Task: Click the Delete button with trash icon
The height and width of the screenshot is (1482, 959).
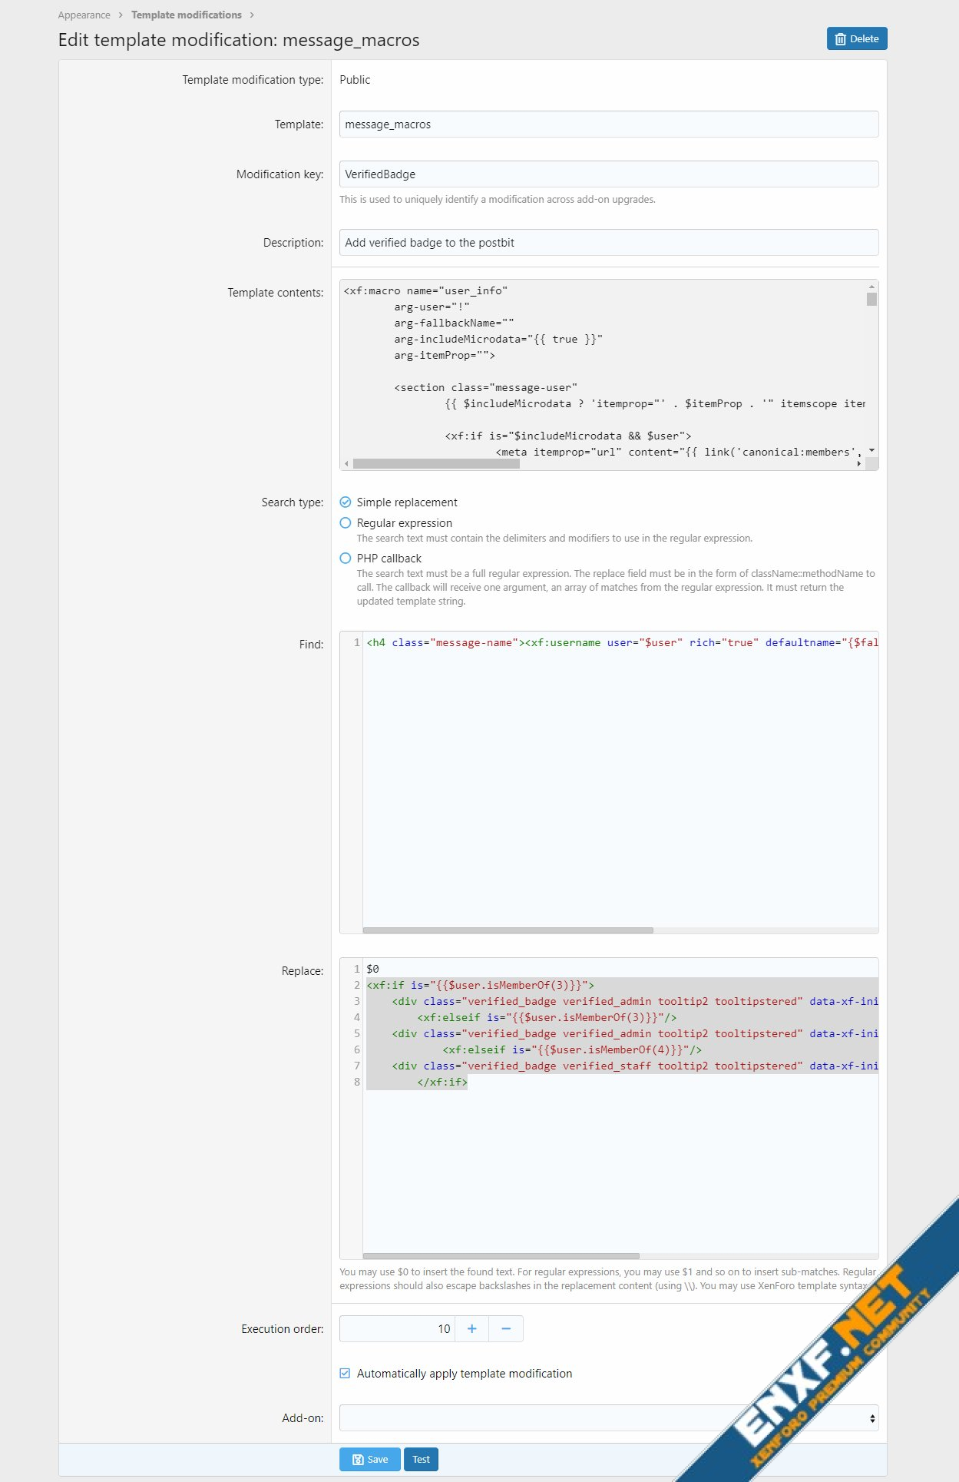Action: [x=856, y=38]
